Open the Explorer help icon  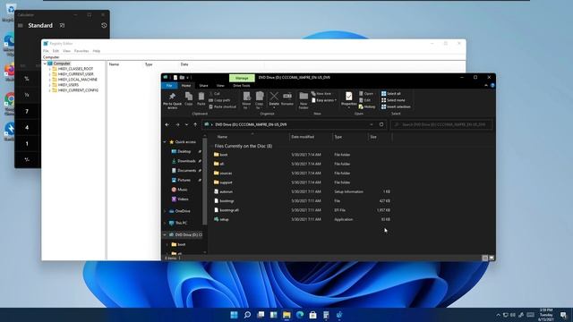coord(492,86)
